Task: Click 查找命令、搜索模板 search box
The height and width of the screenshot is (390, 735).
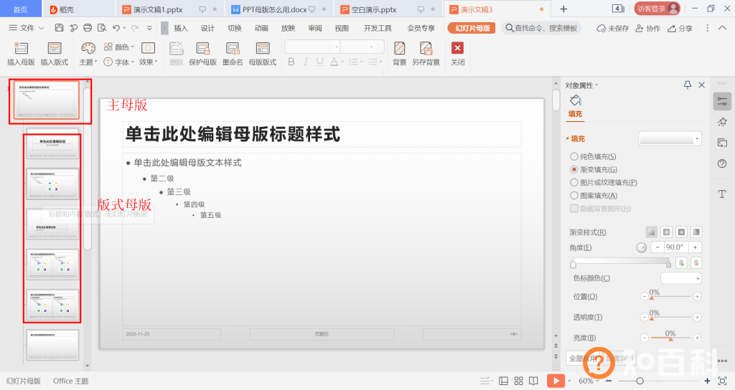Action: 541,28
